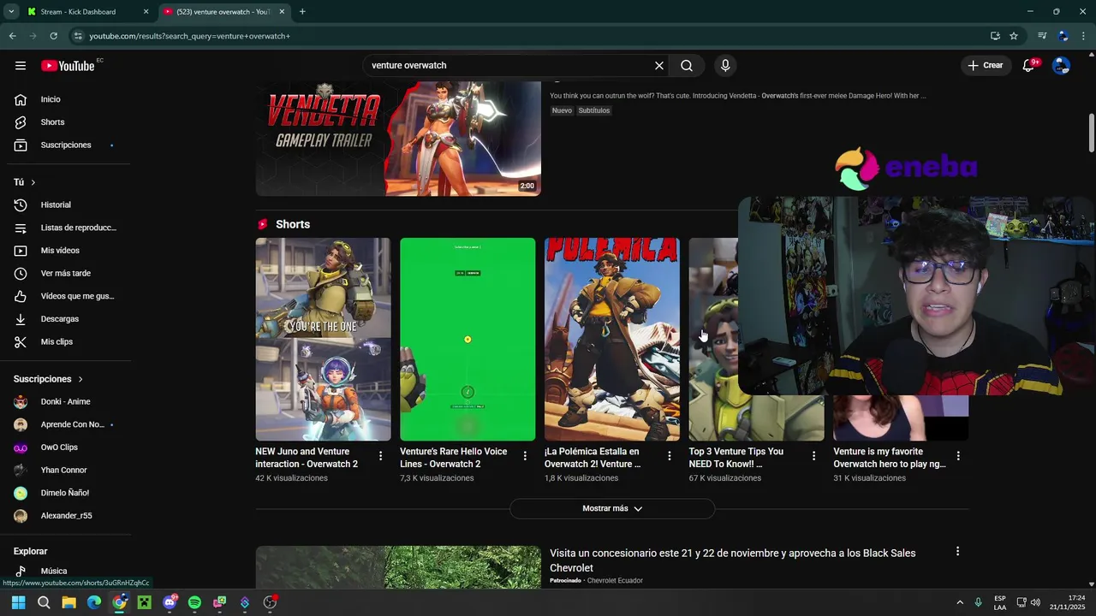This screenshot has height=616, width=1096.
Task: Open Suscripciones in the sidebar
Action: (65, 145)
